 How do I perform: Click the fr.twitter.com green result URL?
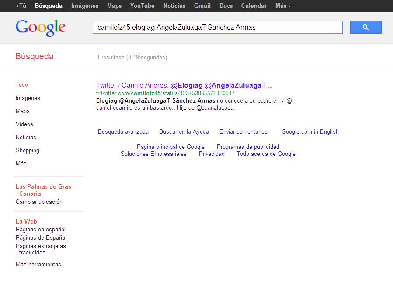[x=165, y=93]
